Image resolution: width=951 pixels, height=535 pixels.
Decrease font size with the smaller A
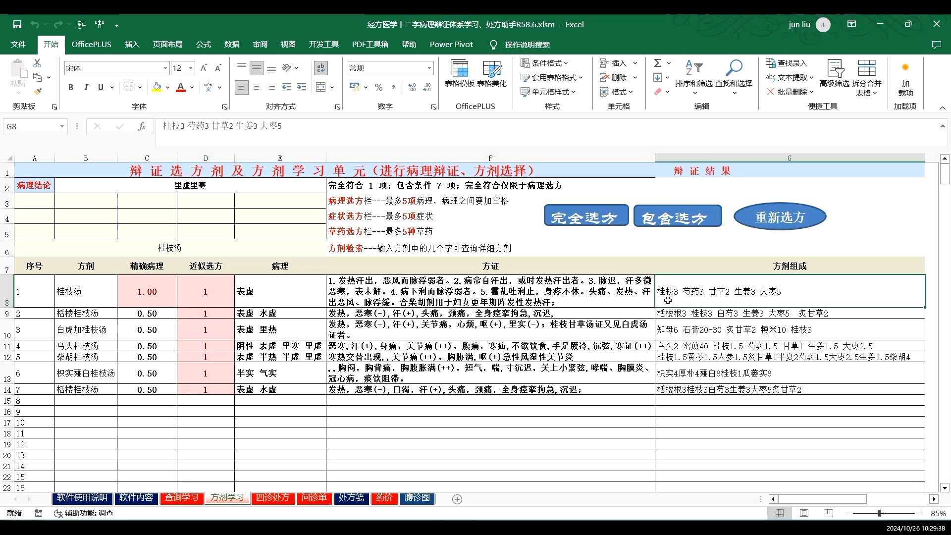pyautogui.click(x=218, y=68)
